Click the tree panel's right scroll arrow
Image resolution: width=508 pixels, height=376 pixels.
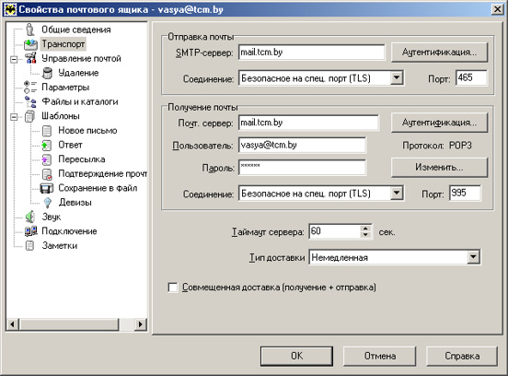click(x=140, y=324)
